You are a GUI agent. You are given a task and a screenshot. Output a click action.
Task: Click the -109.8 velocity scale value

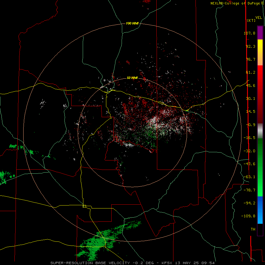[x=248, y=216]
